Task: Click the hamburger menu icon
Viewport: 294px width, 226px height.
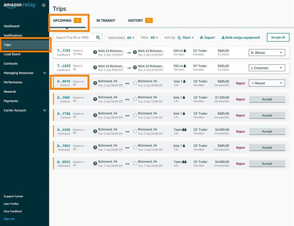Action: click(x=44, y=5)
